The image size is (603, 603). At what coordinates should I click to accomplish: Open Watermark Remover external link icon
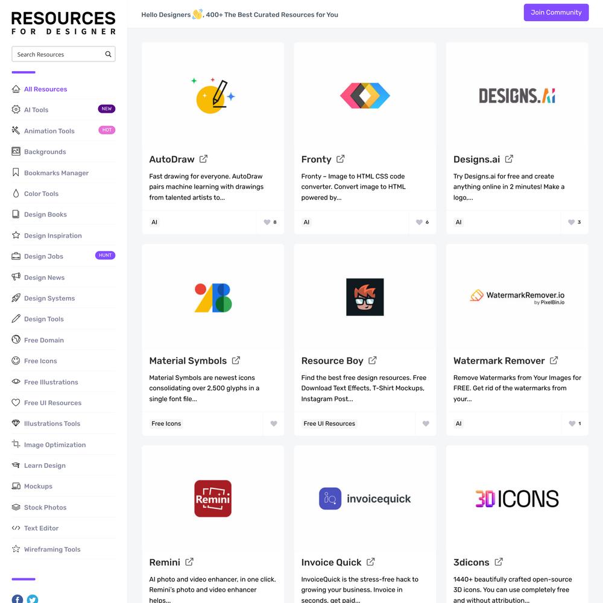point(554,361)
